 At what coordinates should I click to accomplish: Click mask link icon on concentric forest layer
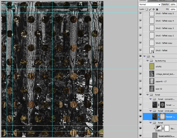159,105
